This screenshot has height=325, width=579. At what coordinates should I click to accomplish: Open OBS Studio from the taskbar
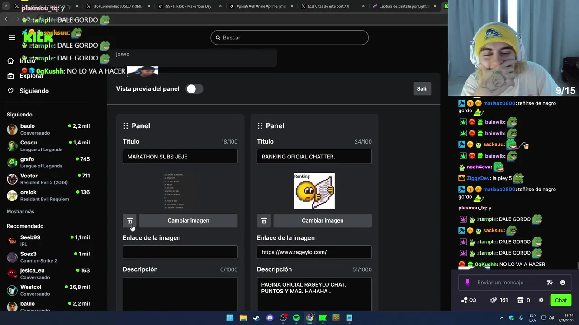283,318
